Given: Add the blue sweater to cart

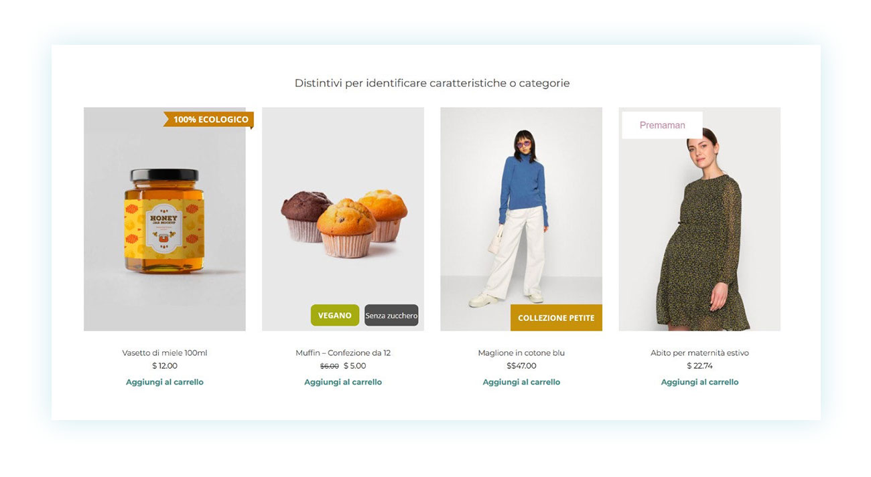Looking at the screenshot, I should [x=521, y=382].
